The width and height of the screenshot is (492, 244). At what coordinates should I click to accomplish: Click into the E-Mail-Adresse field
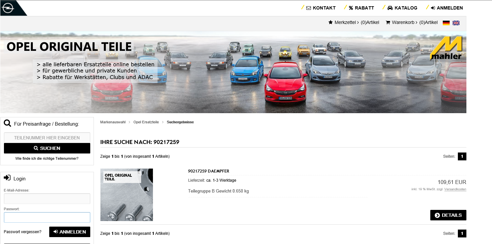click(47, 199)
